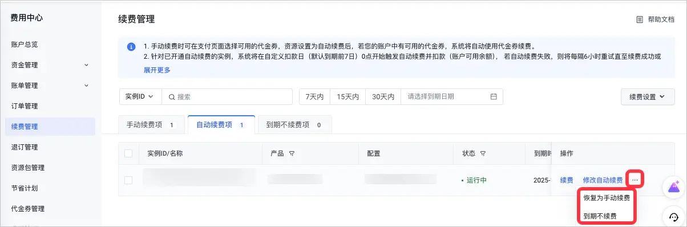Image resolution: width=687 pixels, height=227 pixels.
Task: Click the 状态 column filter icon
Action: (483, 153)
